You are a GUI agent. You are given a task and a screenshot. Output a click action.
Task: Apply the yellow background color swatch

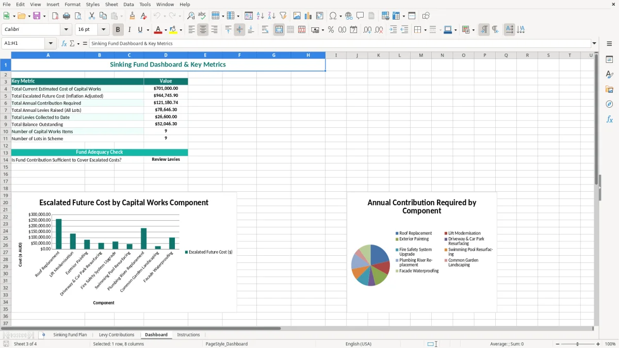click(173, 30)
